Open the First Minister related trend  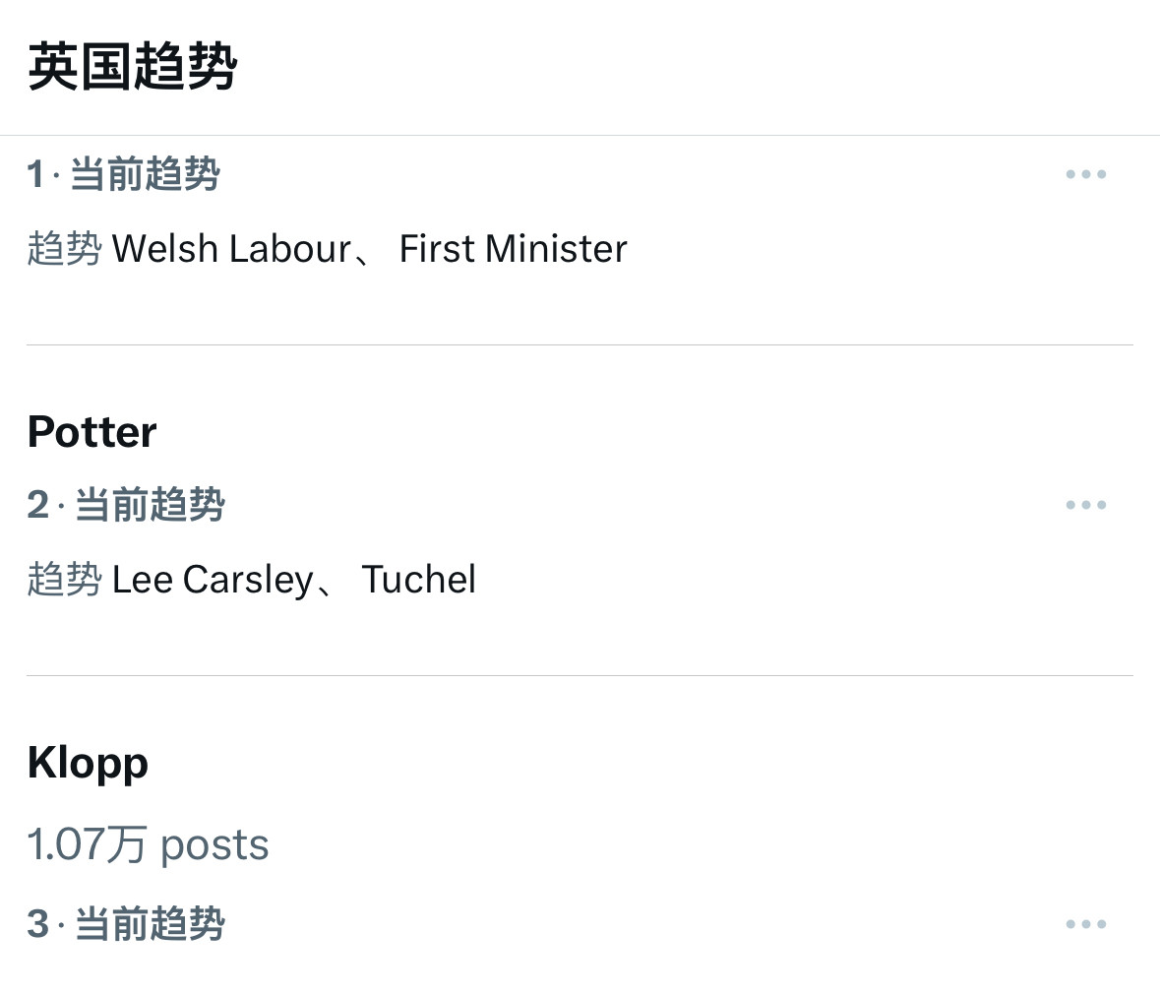(x=513, y=249)
